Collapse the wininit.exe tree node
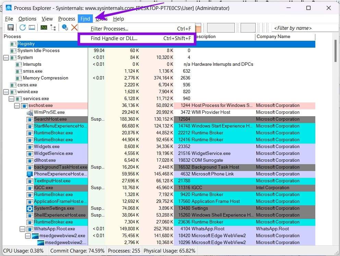The height and width of the screenshot is (256, 340). coord(6,92)
